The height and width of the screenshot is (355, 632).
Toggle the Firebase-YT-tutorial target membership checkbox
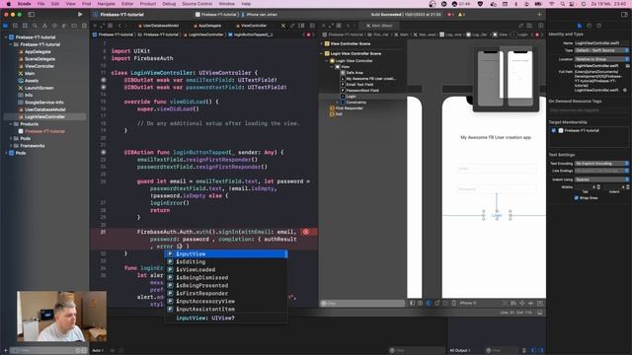(x=554, y=130)
